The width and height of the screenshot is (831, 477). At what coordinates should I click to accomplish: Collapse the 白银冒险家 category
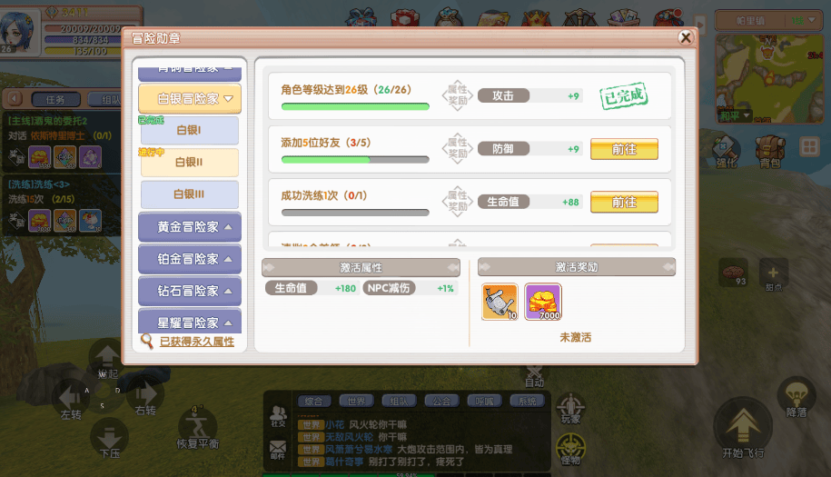[189, 98]
